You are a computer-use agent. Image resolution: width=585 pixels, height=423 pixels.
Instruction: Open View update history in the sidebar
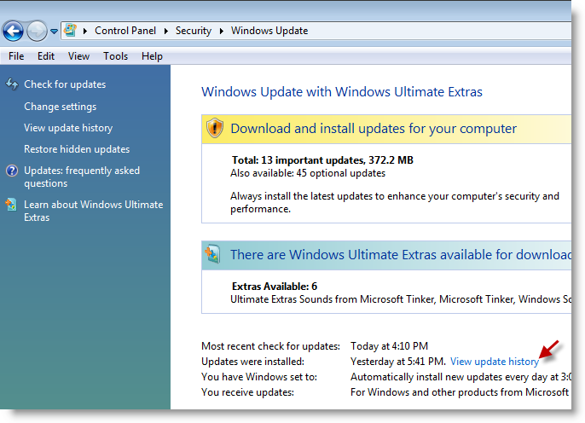[68, 128]
